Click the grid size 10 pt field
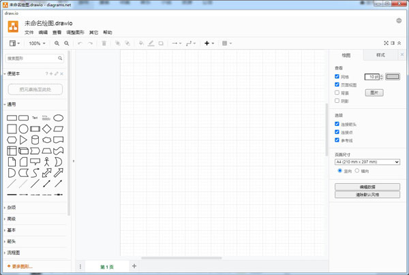The width and height of the screenshot is (409, 275). [372, 77]
